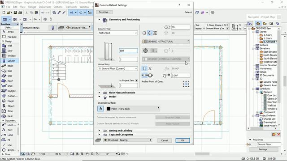Select the Wall tool in Toolbox

click(9, 46)
